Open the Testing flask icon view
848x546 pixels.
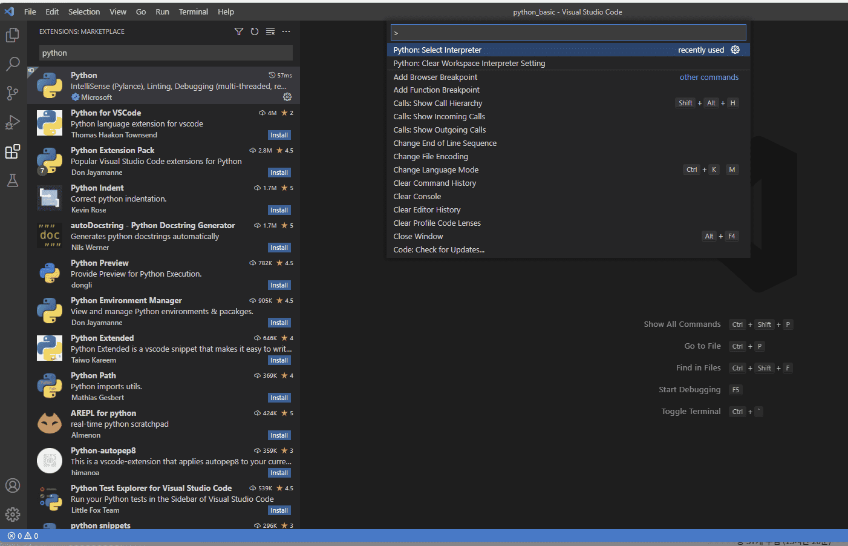(x=13, y=180)
